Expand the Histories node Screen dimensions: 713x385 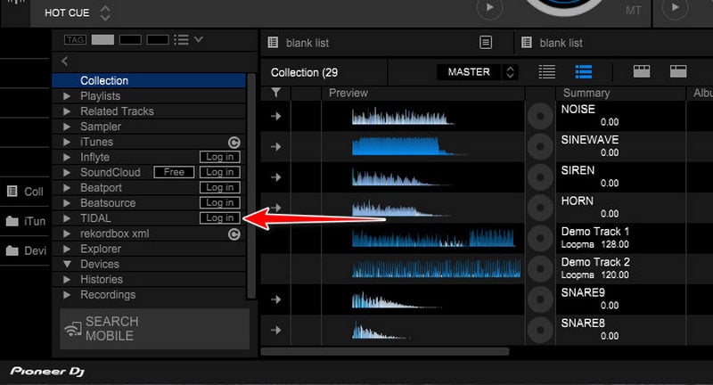pos(67,279)
